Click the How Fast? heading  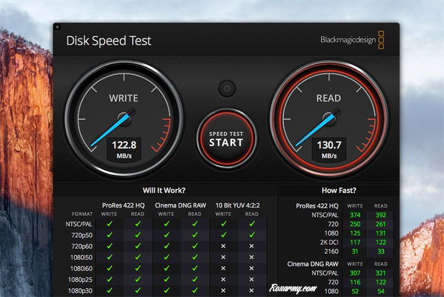point(339,190)
